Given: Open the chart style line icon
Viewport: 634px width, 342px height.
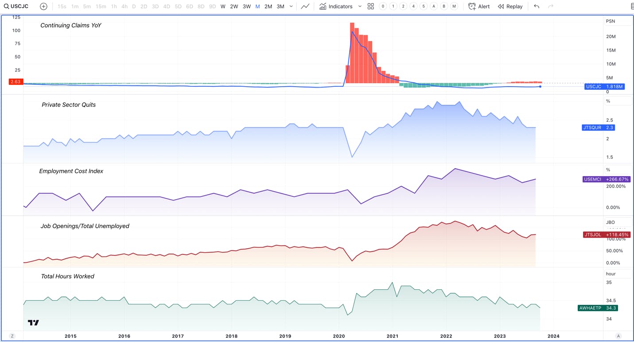Looking at the screenshot, I should [x=305, y=7].
